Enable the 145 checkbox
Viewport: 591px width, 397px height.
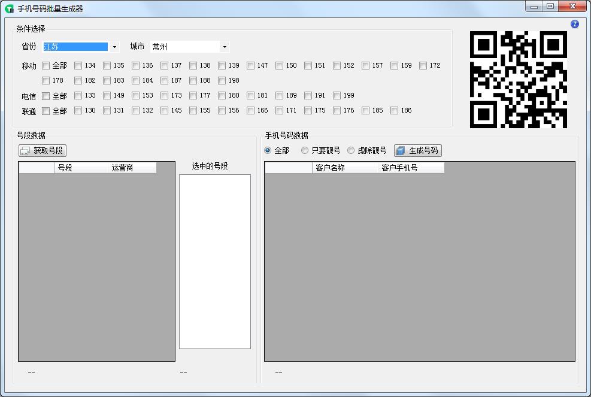(x=164, y=111)
